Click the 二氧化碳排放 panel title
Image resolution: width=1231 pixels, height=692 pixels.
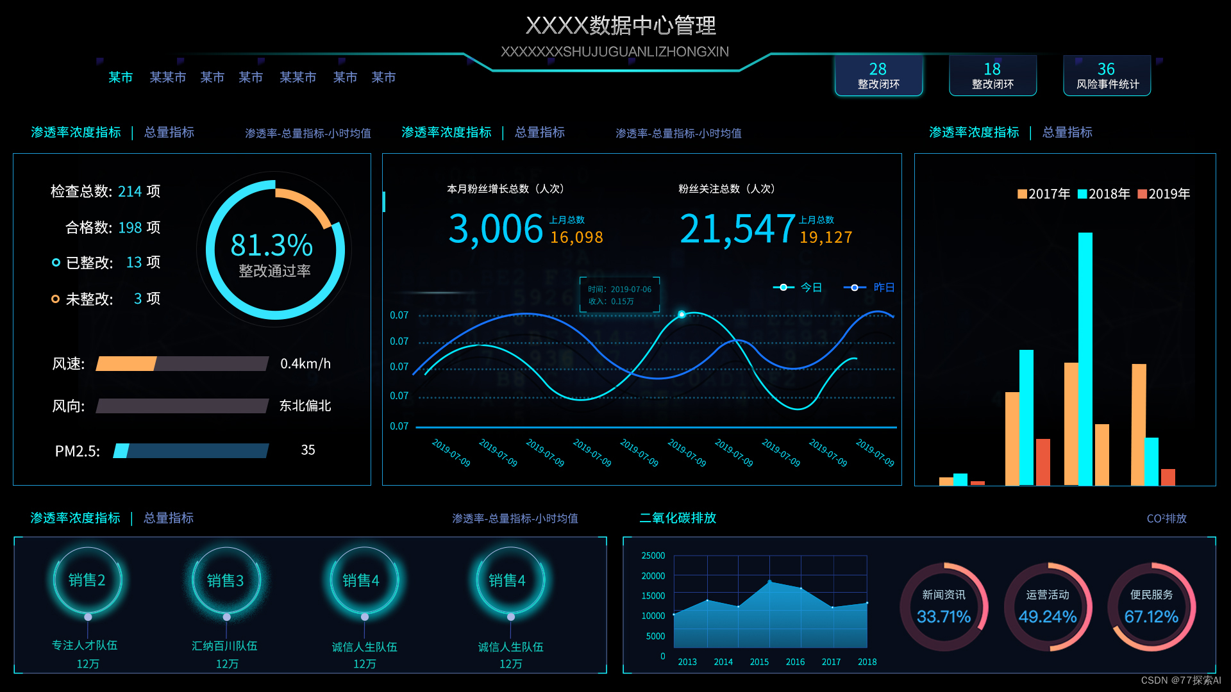click(x=678, y=518)
